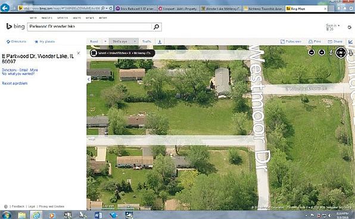
Task: Click the Email link under the address
Action: coord(24,70)
